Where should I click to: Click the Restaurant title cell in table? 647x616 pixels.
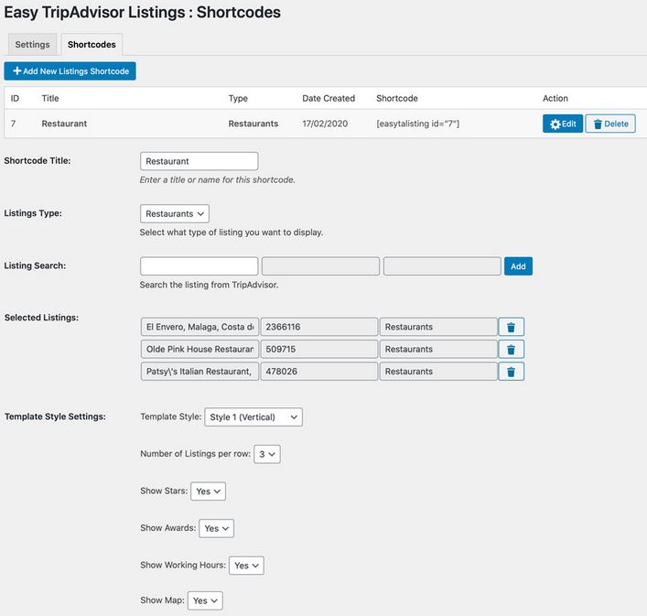point(64,124)
